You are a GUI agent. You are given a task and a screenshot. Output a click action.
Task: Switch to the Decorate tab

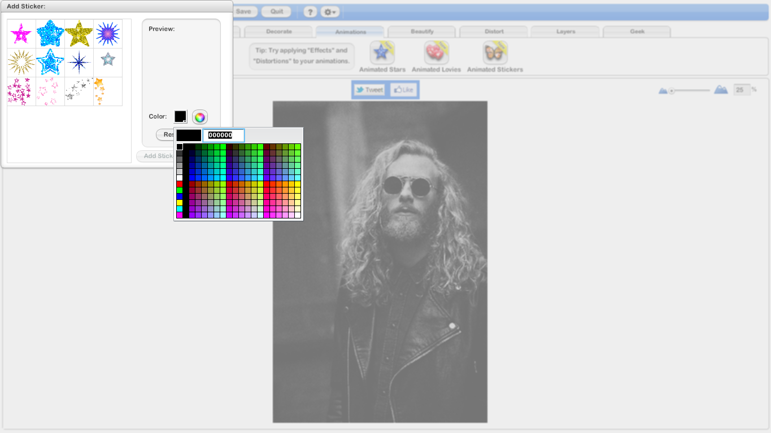tap(278, 32)
